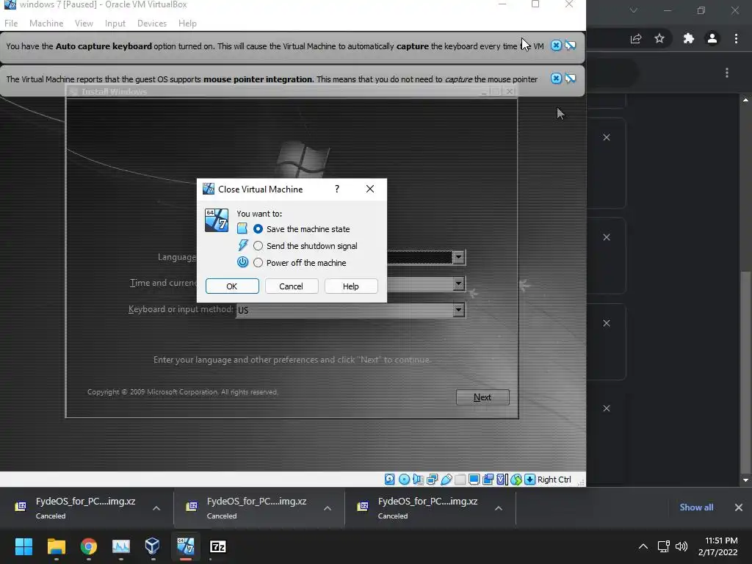This screenshot has width=752, height=564.
Task: Click Show all downloads link
Action: 696,507
